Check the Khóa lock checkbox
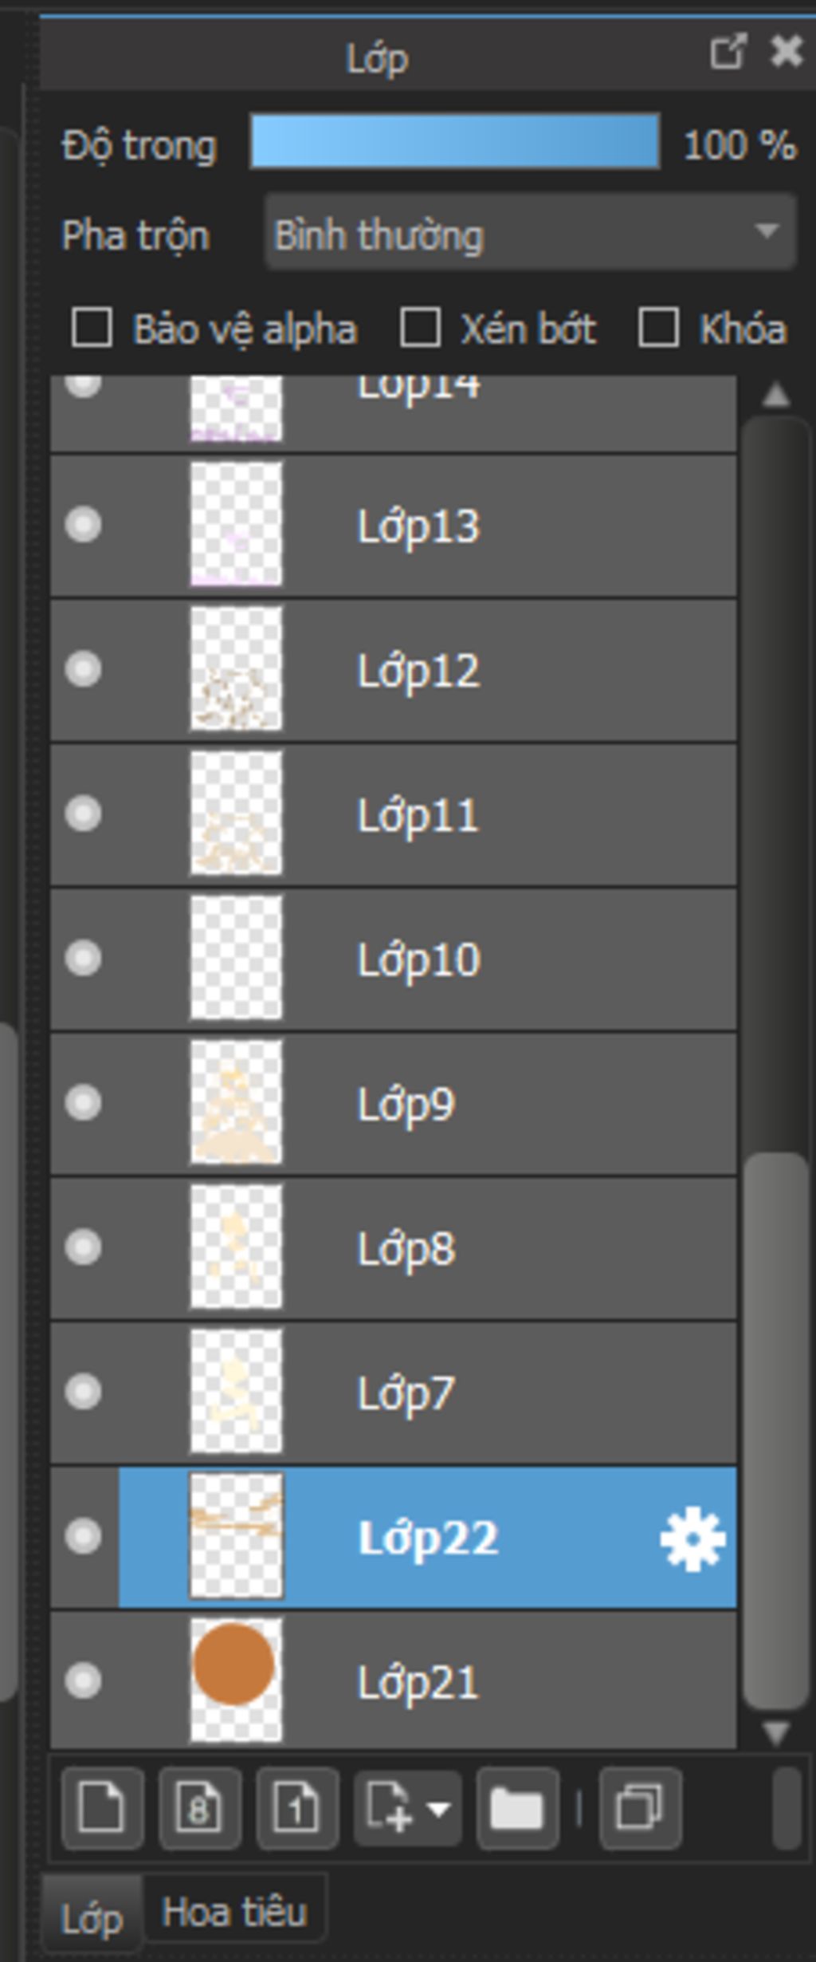This screenshot has height=1962, width=816. [x=658, y=328]
